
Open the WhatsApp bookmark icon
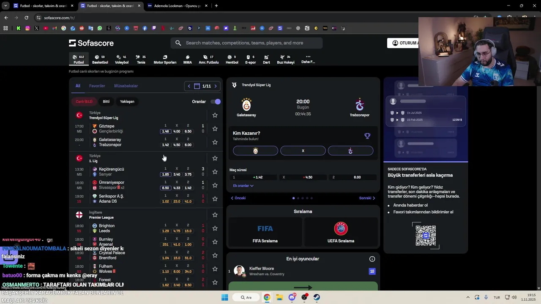point(100,28)
